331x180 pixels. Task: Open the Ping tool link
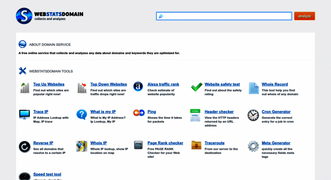(x=152, y=112)
